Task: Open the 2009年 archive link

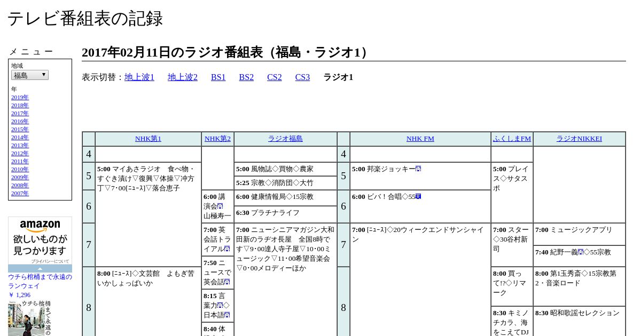Action: [20, 177]
